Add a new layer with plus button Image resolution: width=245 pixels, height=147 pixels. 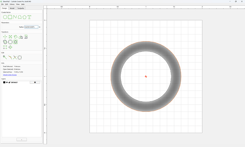click(22, 140)
